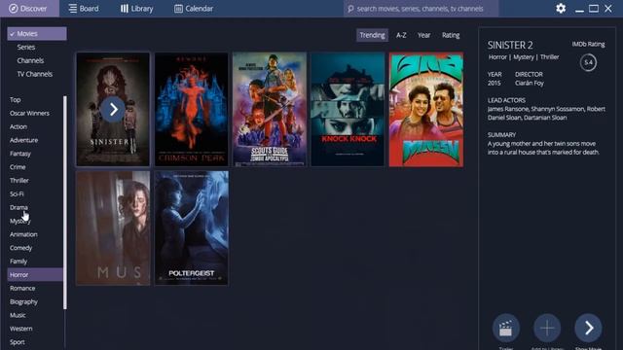Choose the Adventure genre

[23, 140]
